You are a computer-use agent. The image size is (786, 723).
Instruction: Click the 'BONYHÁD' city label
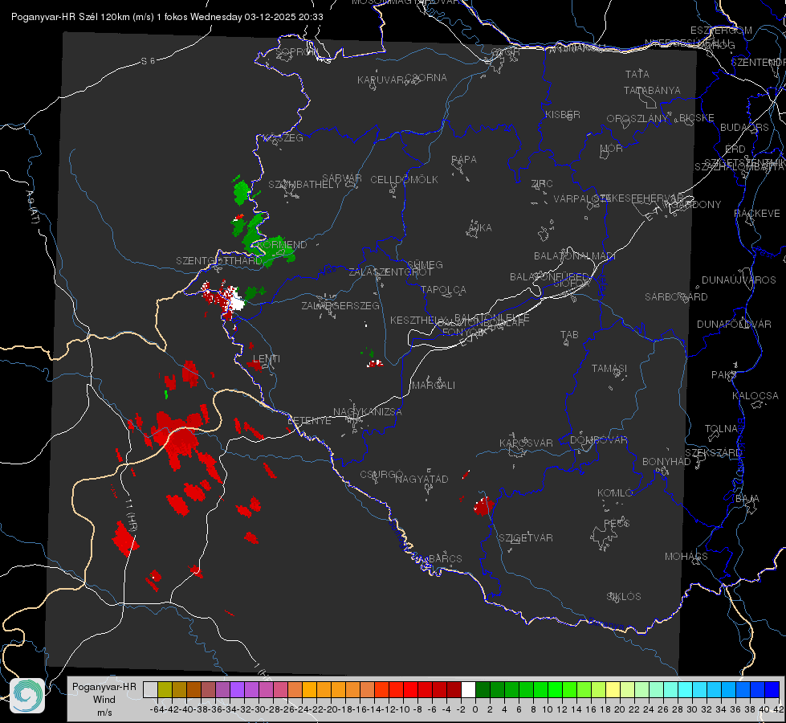(666, 462)
